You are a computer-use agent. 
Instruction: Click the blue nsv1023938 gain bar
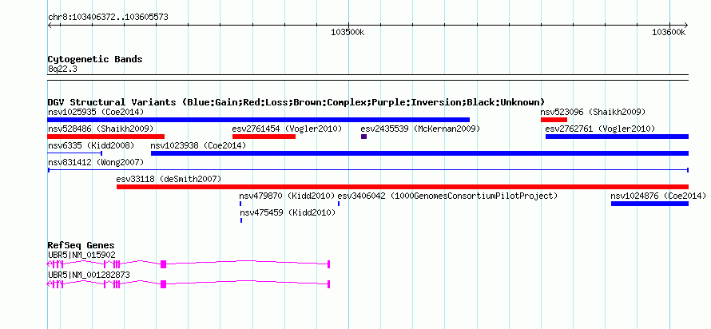point(420,153)
